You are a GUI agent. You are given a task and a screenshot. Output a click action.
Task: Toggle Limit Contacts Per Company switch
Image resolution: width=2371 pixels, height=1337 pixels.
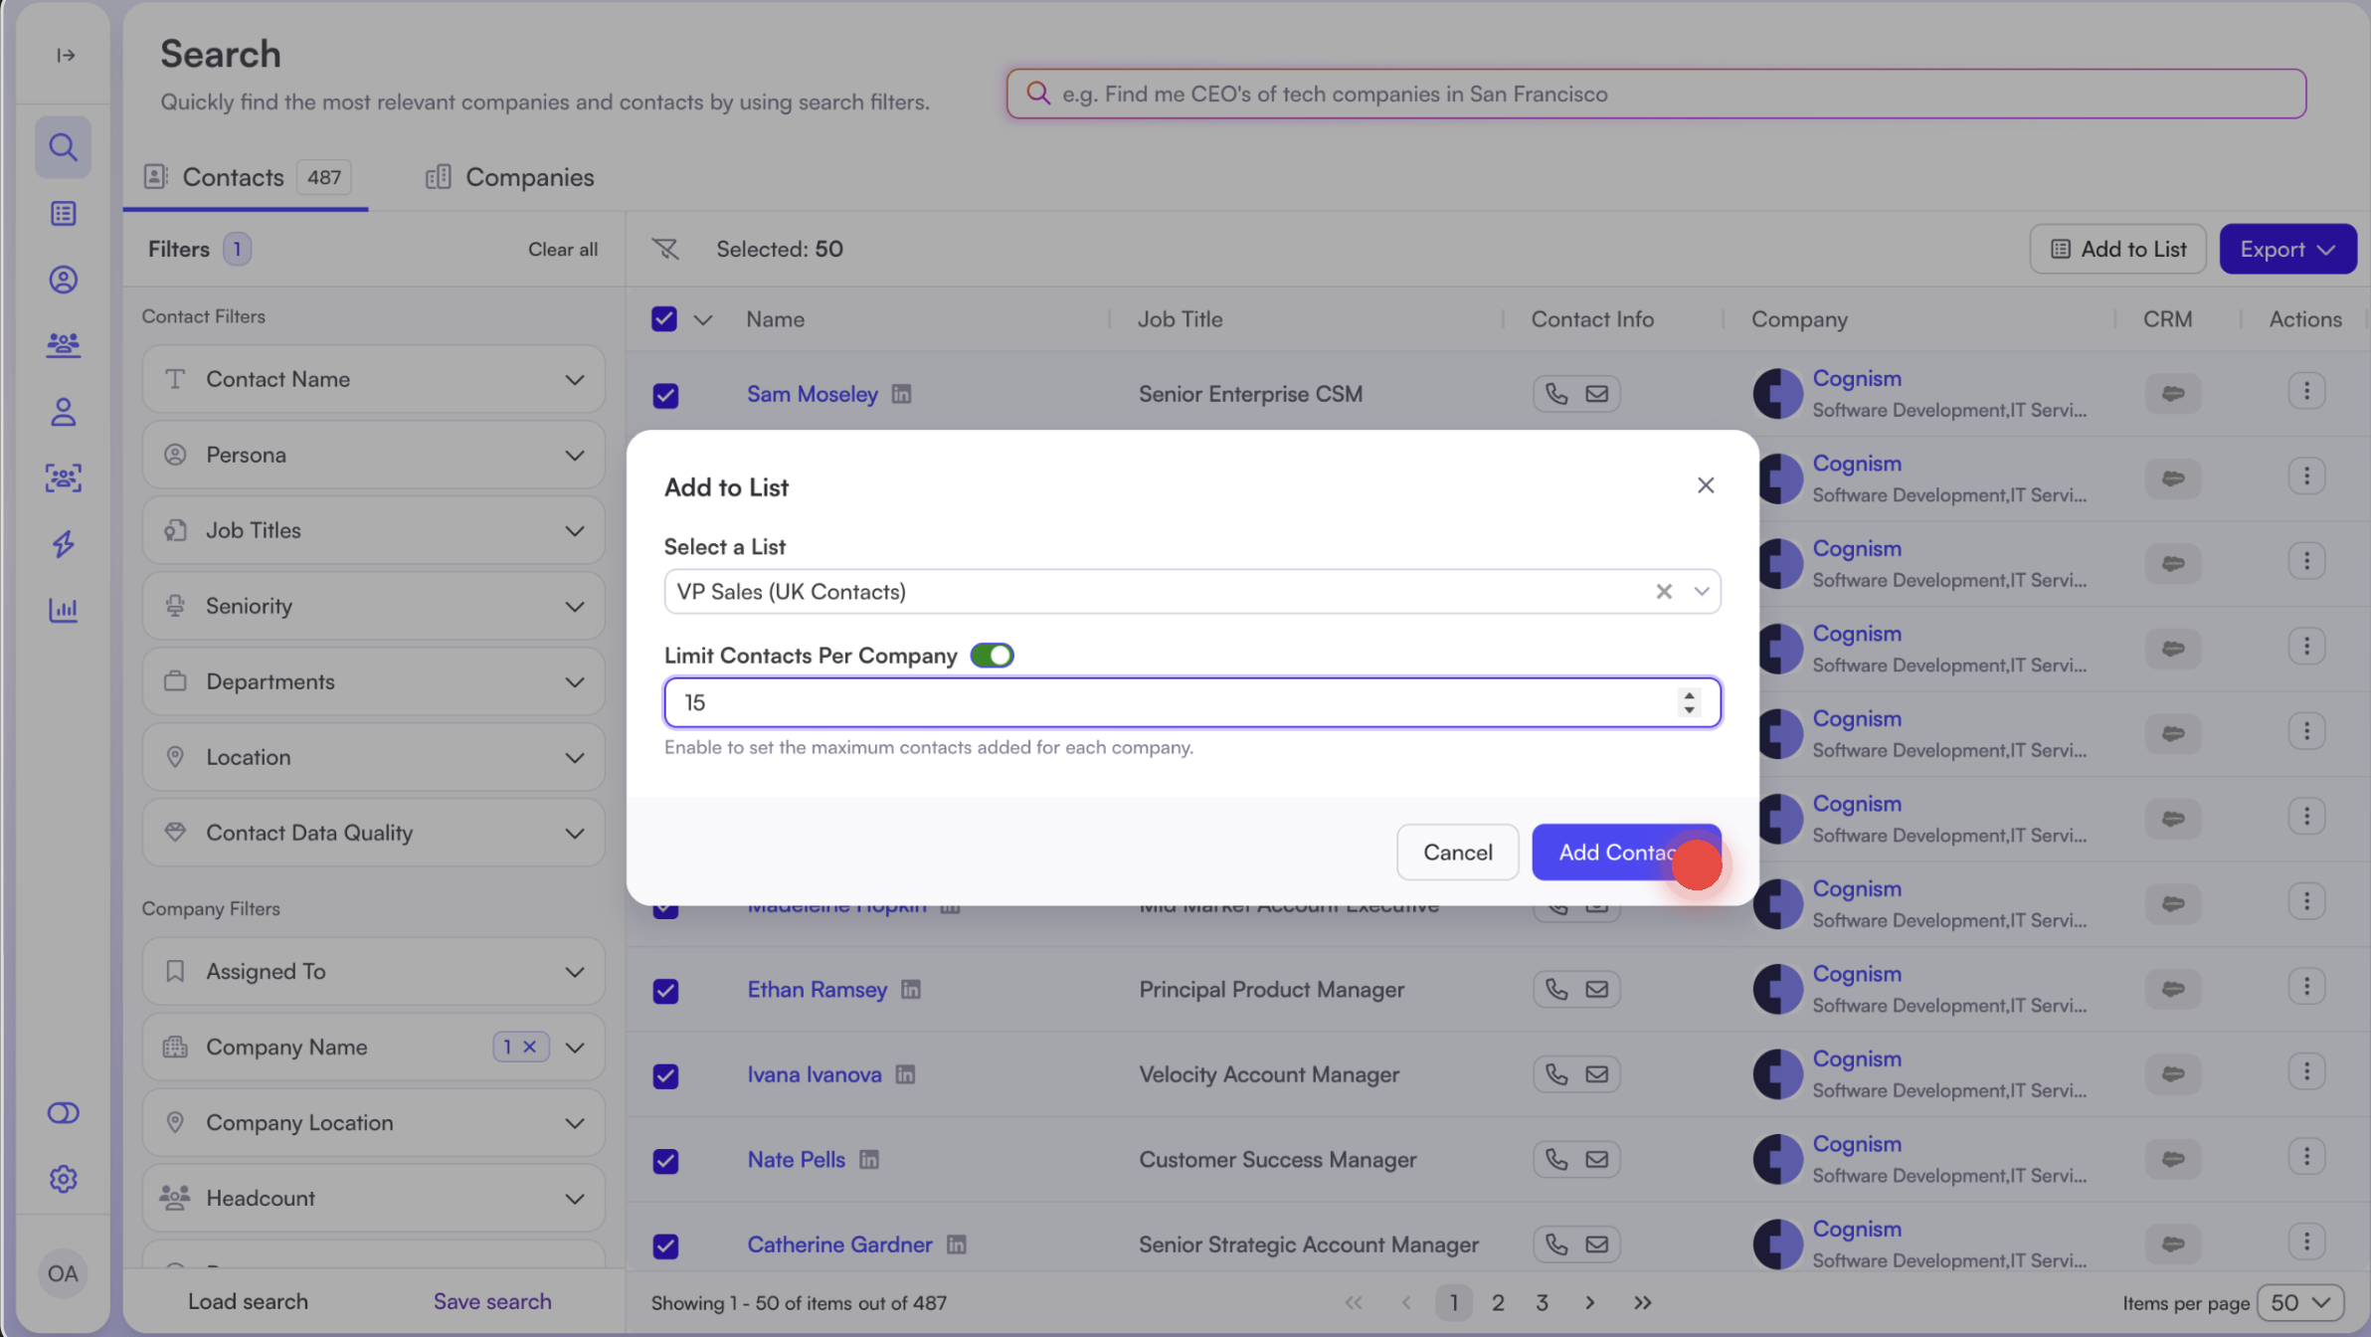click(992, 656)
